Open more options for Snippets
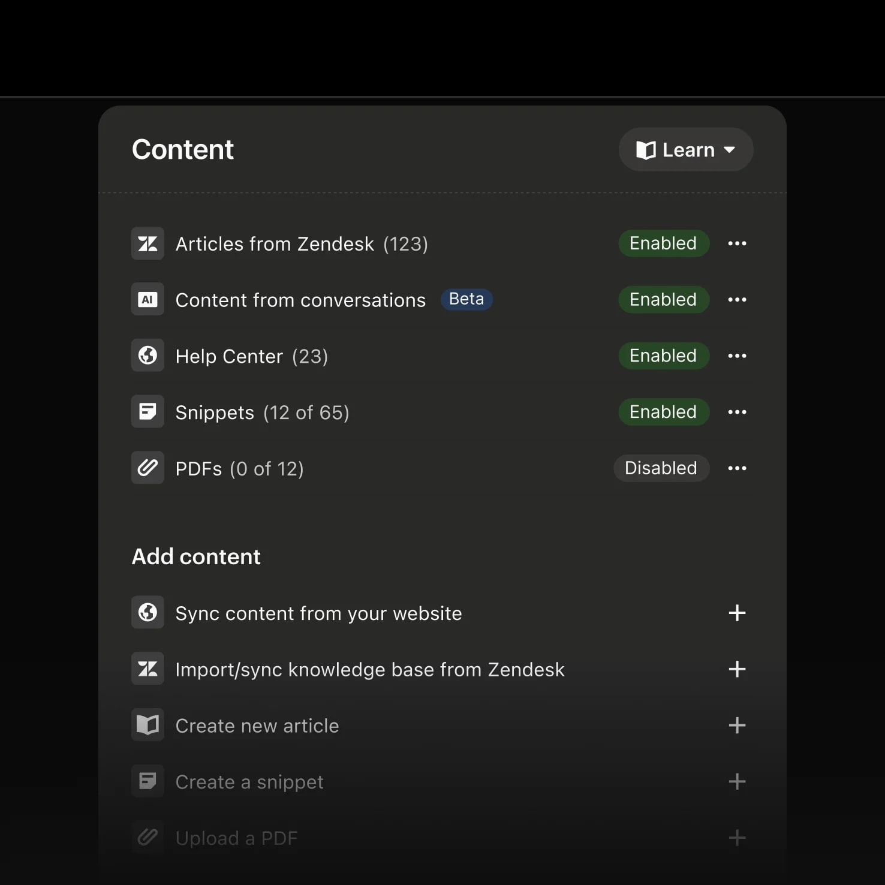885x885 pixels. (737, 412)
